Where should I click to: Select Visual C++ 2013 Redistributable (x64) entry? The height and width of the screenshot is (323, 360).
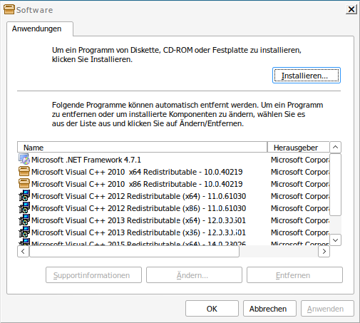[139, 220]
